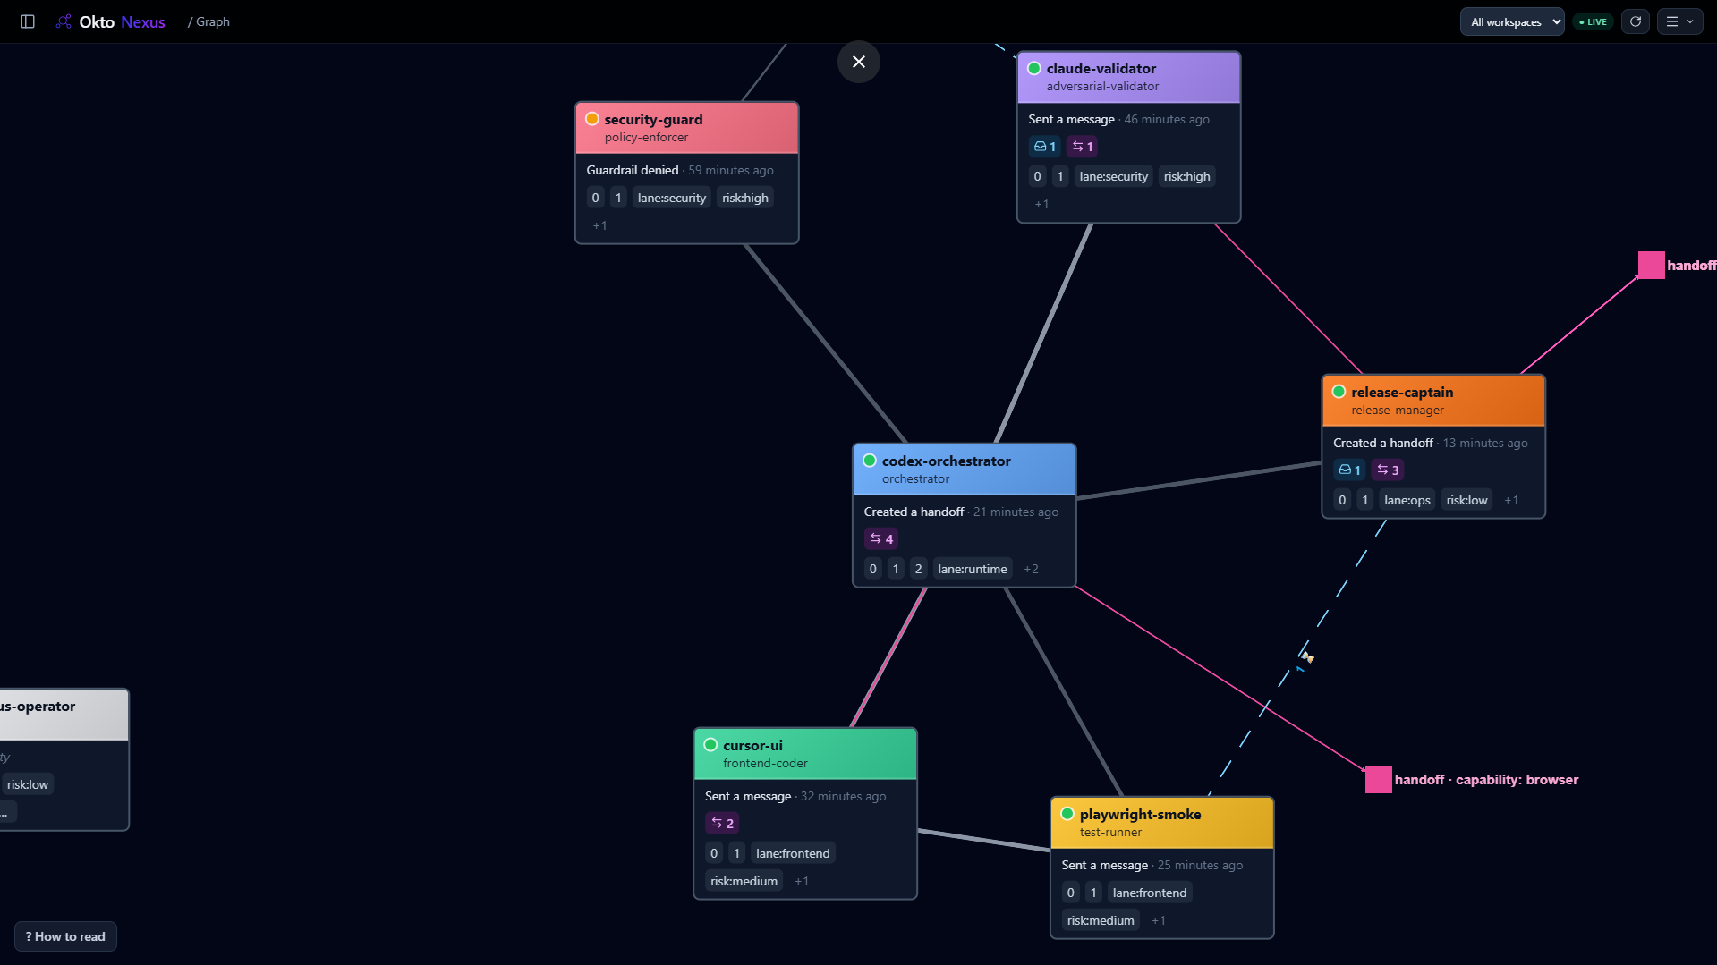Viewport: 1717px width, 965px height.
Task: Open the How to read help
Action: (65, 936)
